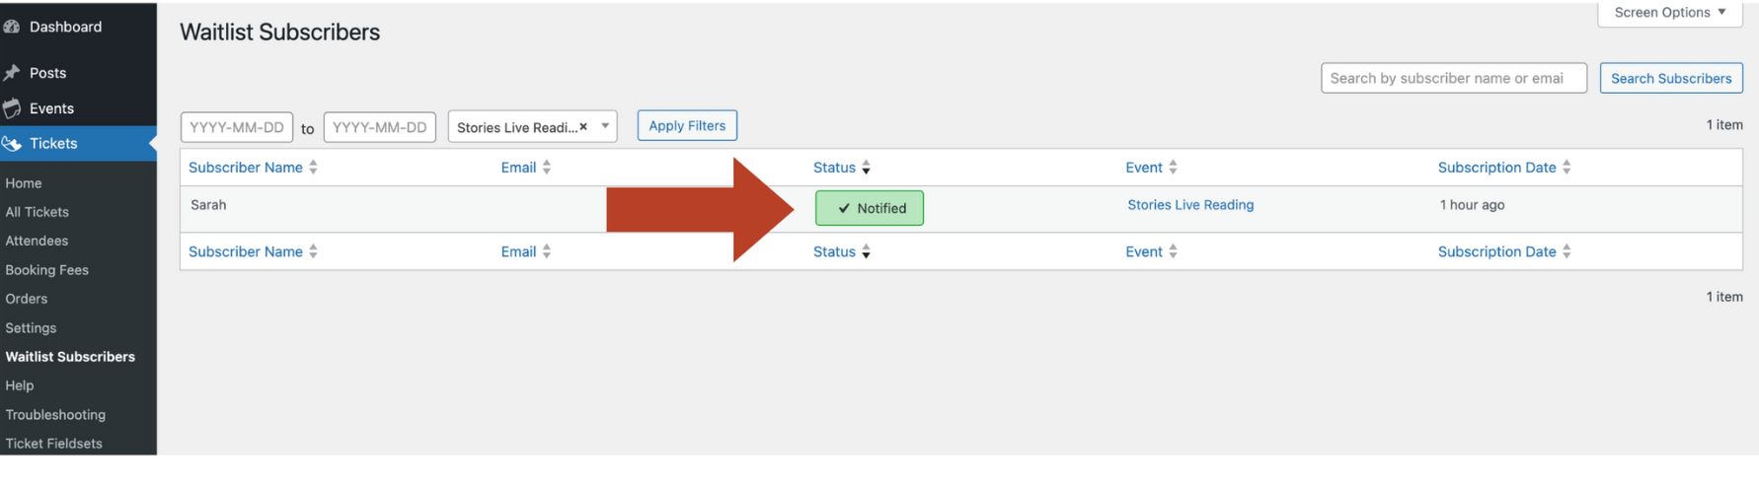Click the start date filter field
The image size is (1759, 488).
pyautogui.click(x=237, y=127)
